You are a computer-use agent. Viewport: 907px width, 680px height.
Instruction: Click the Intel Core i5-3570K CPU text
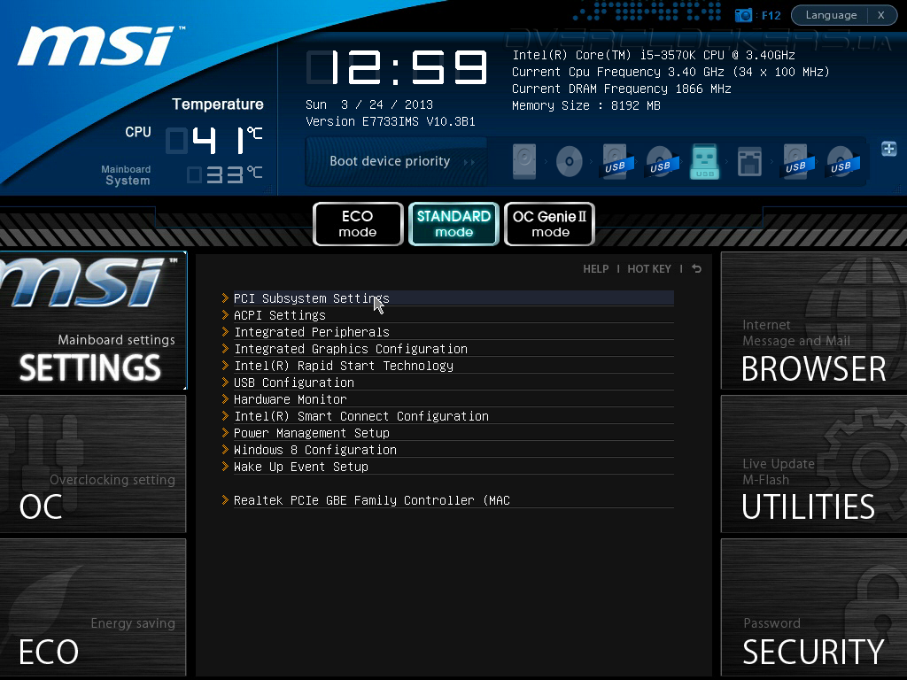click(654, 55)
